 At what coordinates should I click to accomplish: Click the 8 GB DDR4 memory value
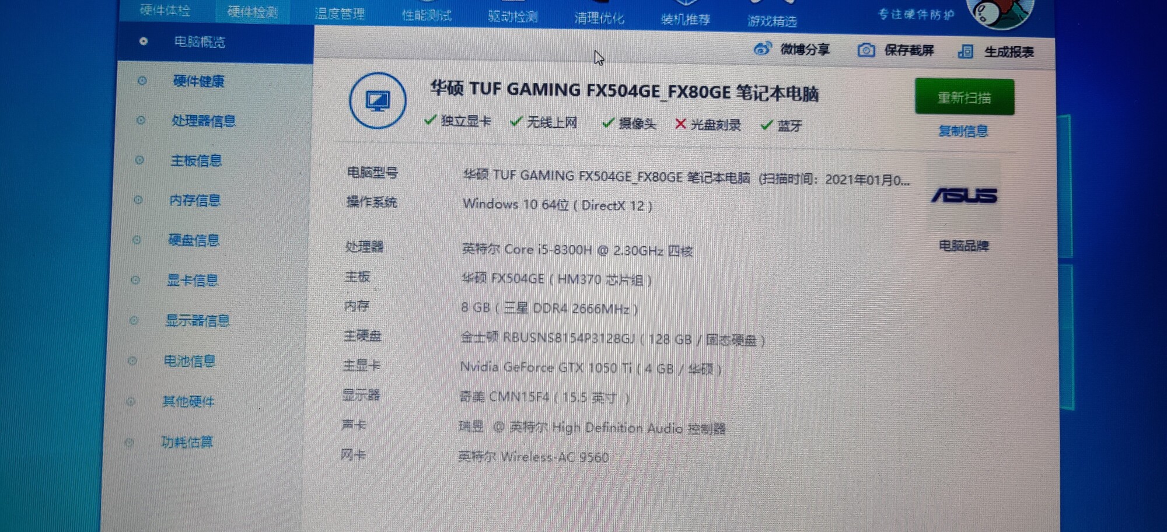click(549, 308)
